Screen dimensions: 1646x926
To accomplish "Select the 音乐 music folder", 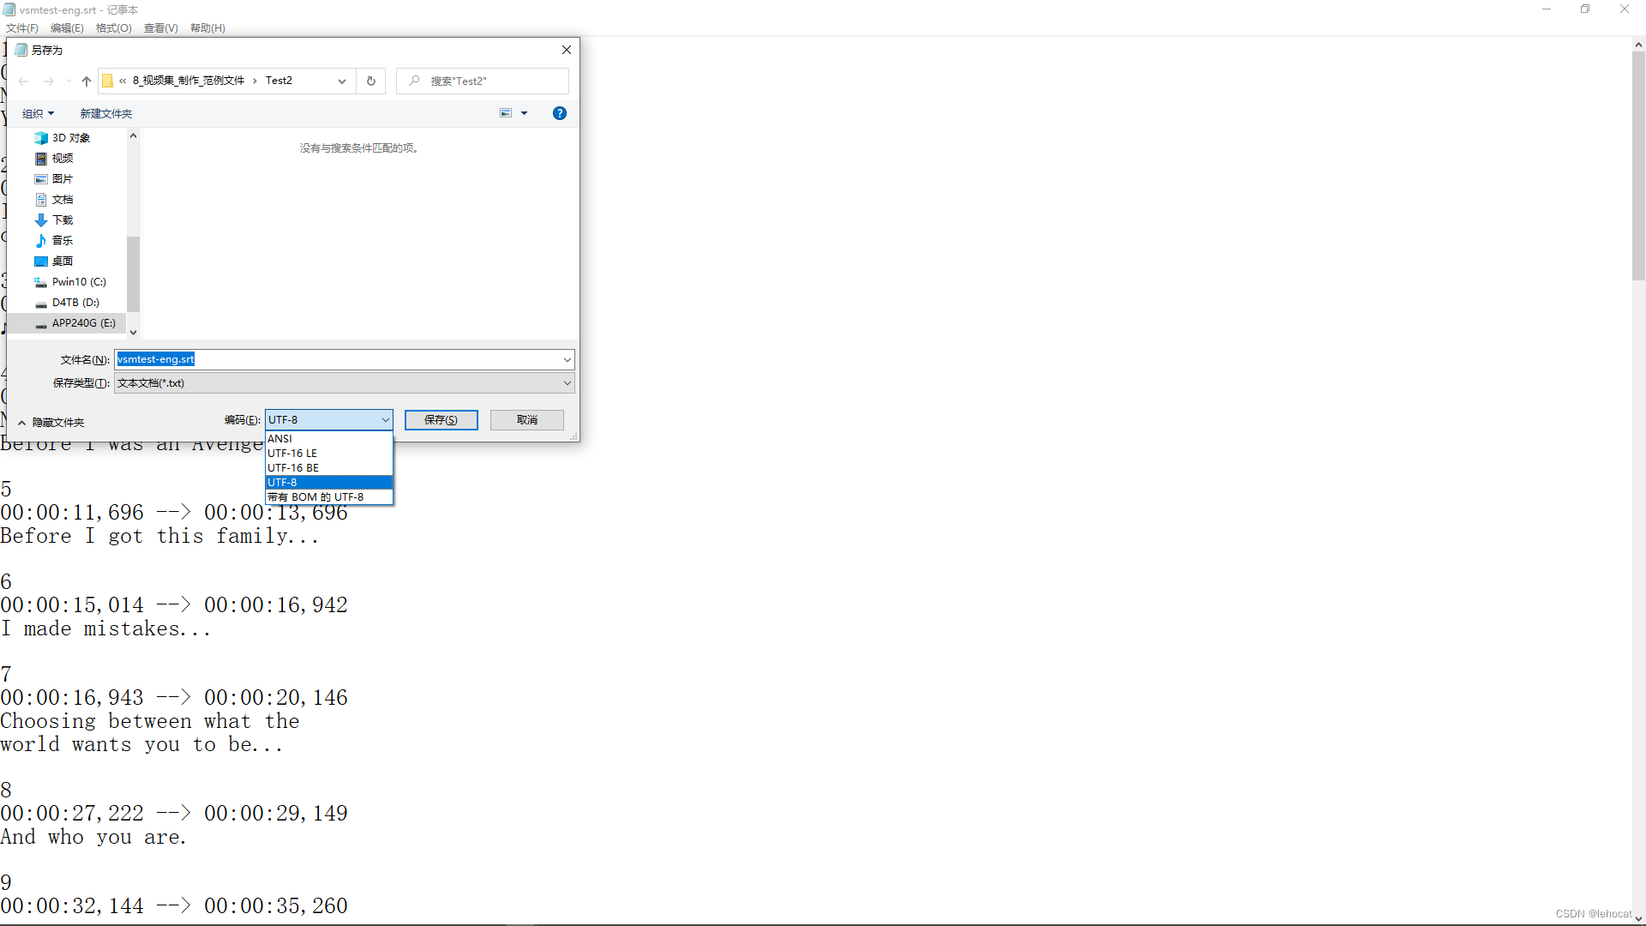I will [62, 241].
